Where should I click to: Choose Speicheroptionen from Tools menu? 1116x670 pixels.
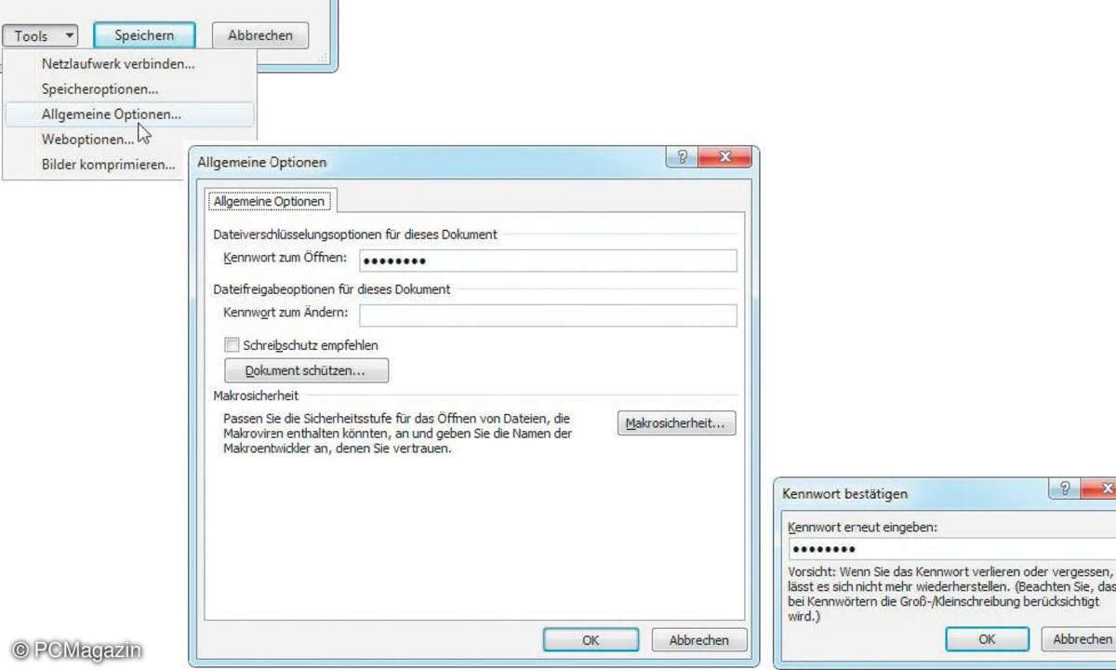point(100,89)
